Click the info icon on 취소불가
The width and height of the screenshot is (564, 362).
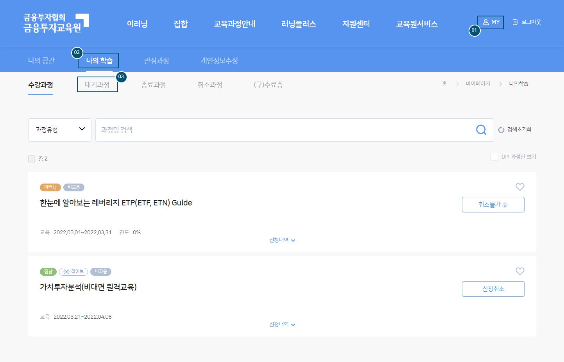click(x=505, y=205)
